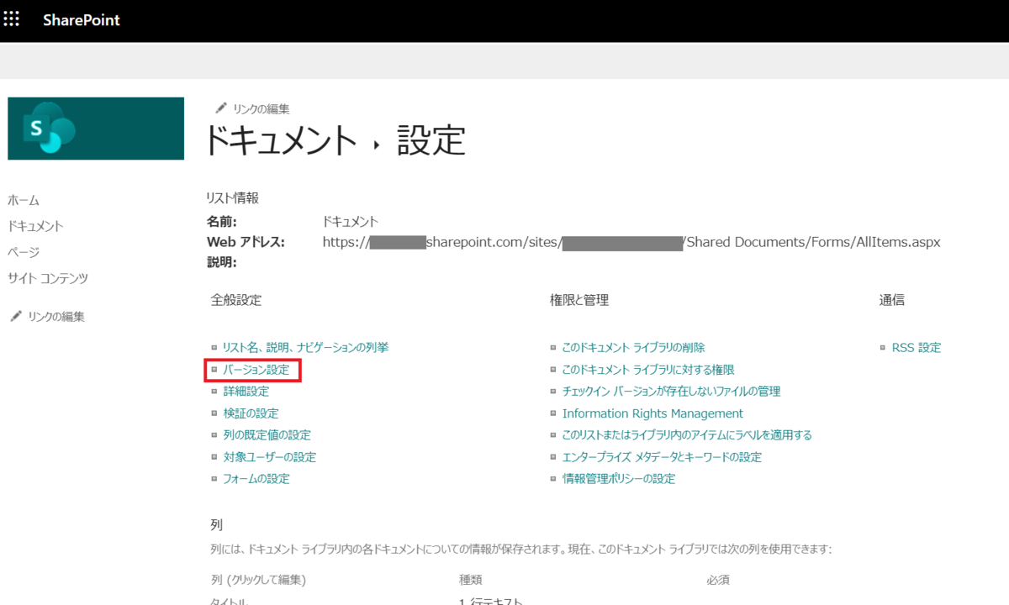Click the 必須 column header
The height and width of the screenshot is (605, 1009).
[718, 580]
